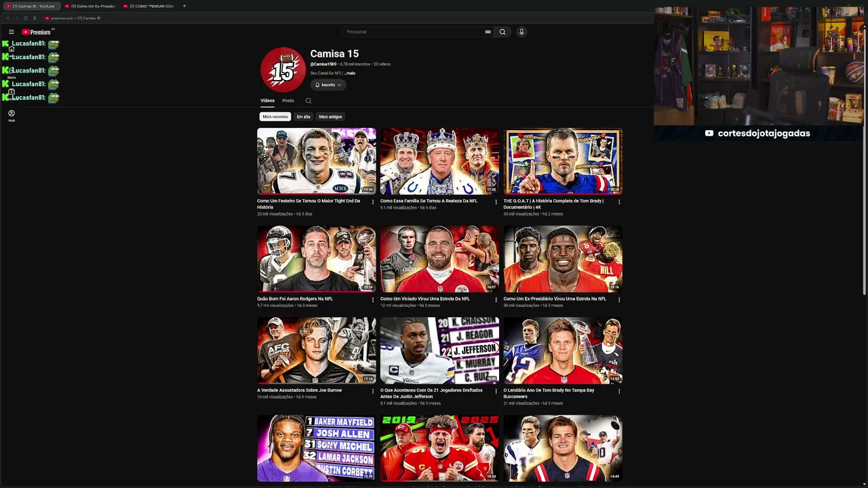Screen dimensions: 868x488
Task: Open the on-screen keyboard in search box
Action: [x=488, y=32]
